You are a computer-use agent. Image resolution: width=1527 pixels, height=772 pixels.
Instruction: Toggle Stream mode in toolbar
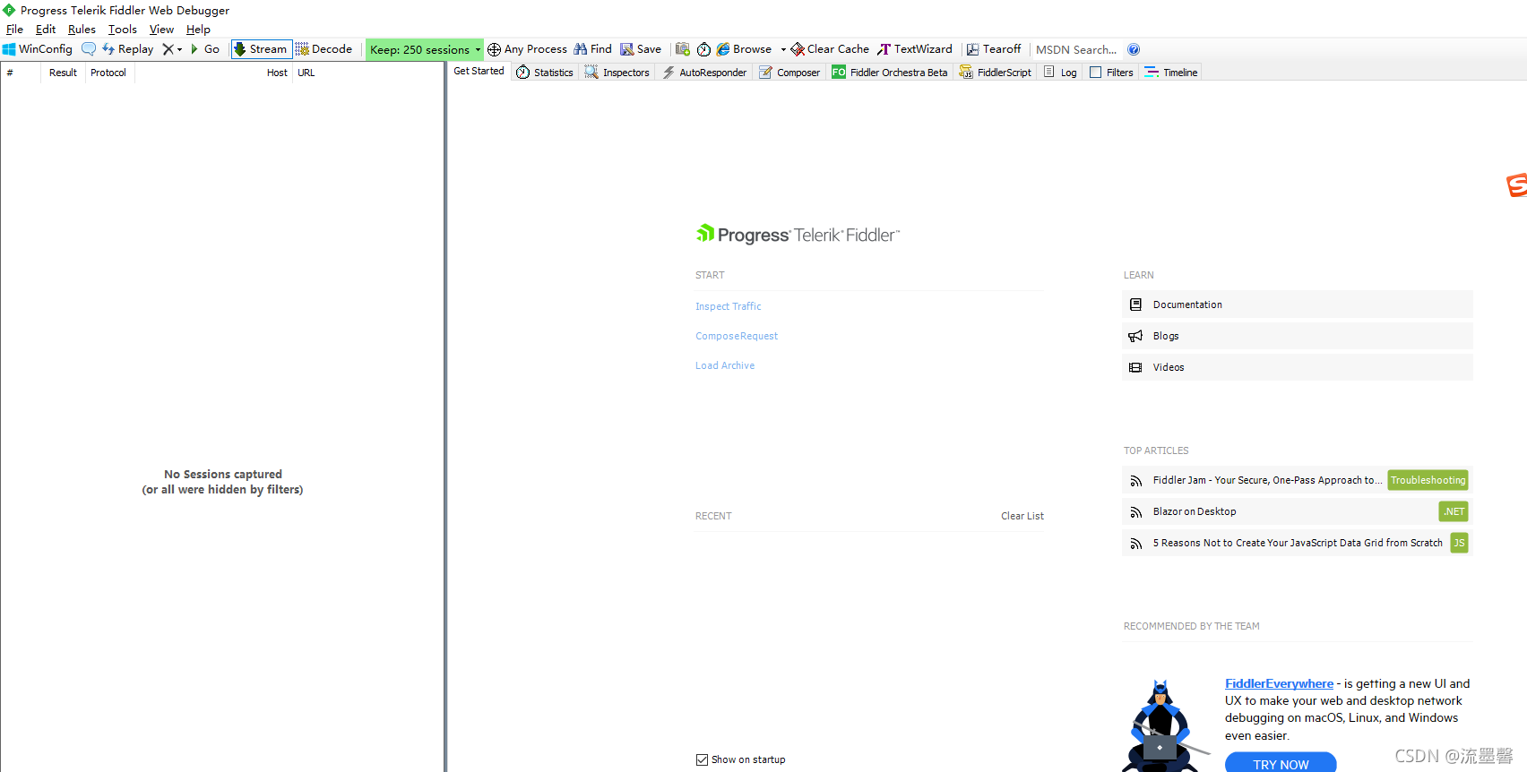(261, 49)
